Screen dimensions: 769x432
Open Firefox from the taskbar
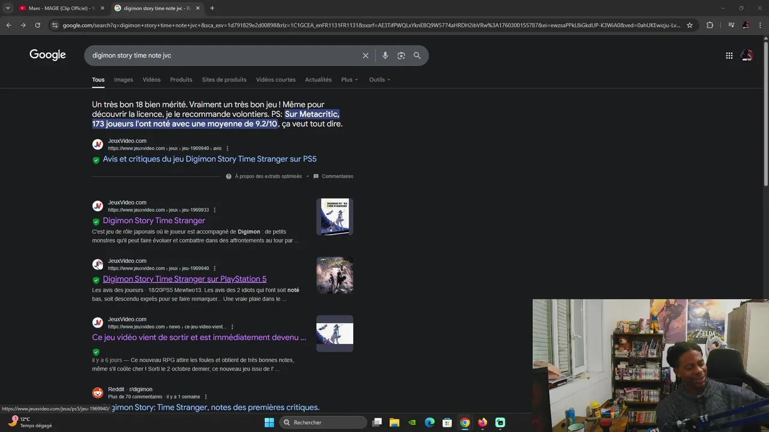click(482, 422)
